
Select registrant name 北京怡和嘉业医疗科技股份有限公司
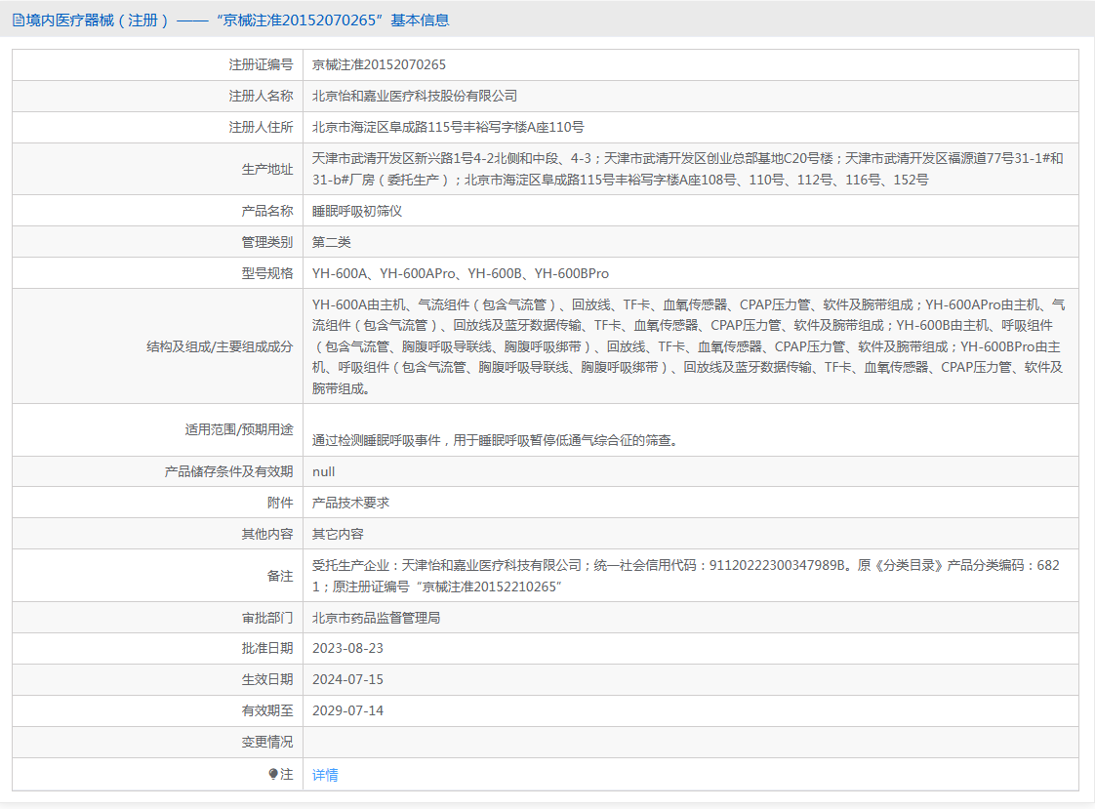[415, 97]
